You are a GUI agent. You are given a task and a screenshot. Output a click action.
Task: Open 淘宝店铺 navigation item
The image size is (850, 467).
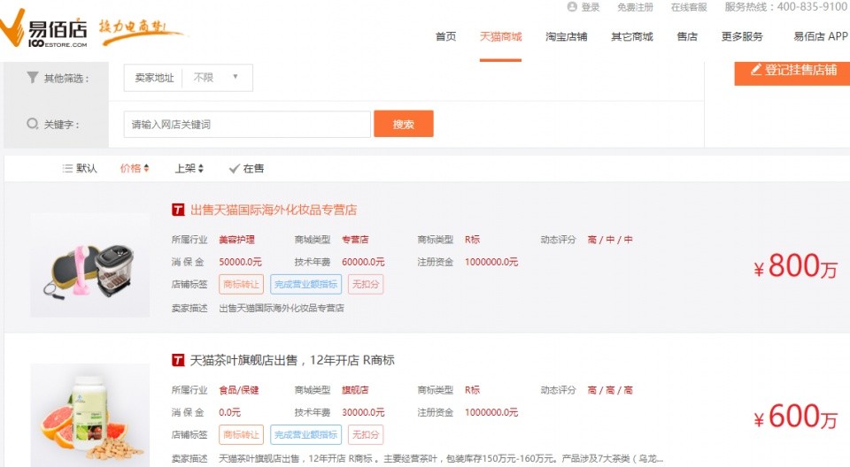pos(566,37)
